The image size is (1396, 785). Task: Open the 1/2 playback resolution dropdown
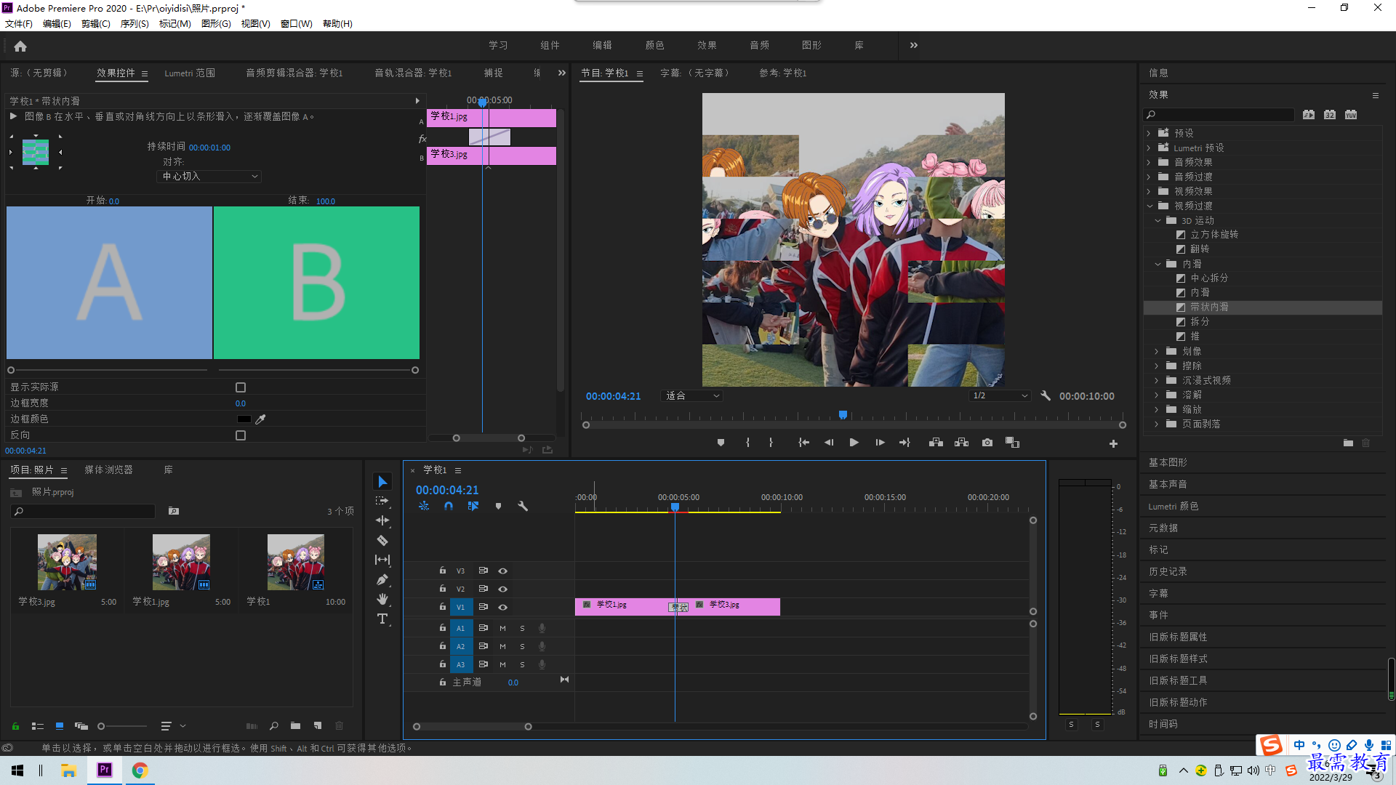1000,396
